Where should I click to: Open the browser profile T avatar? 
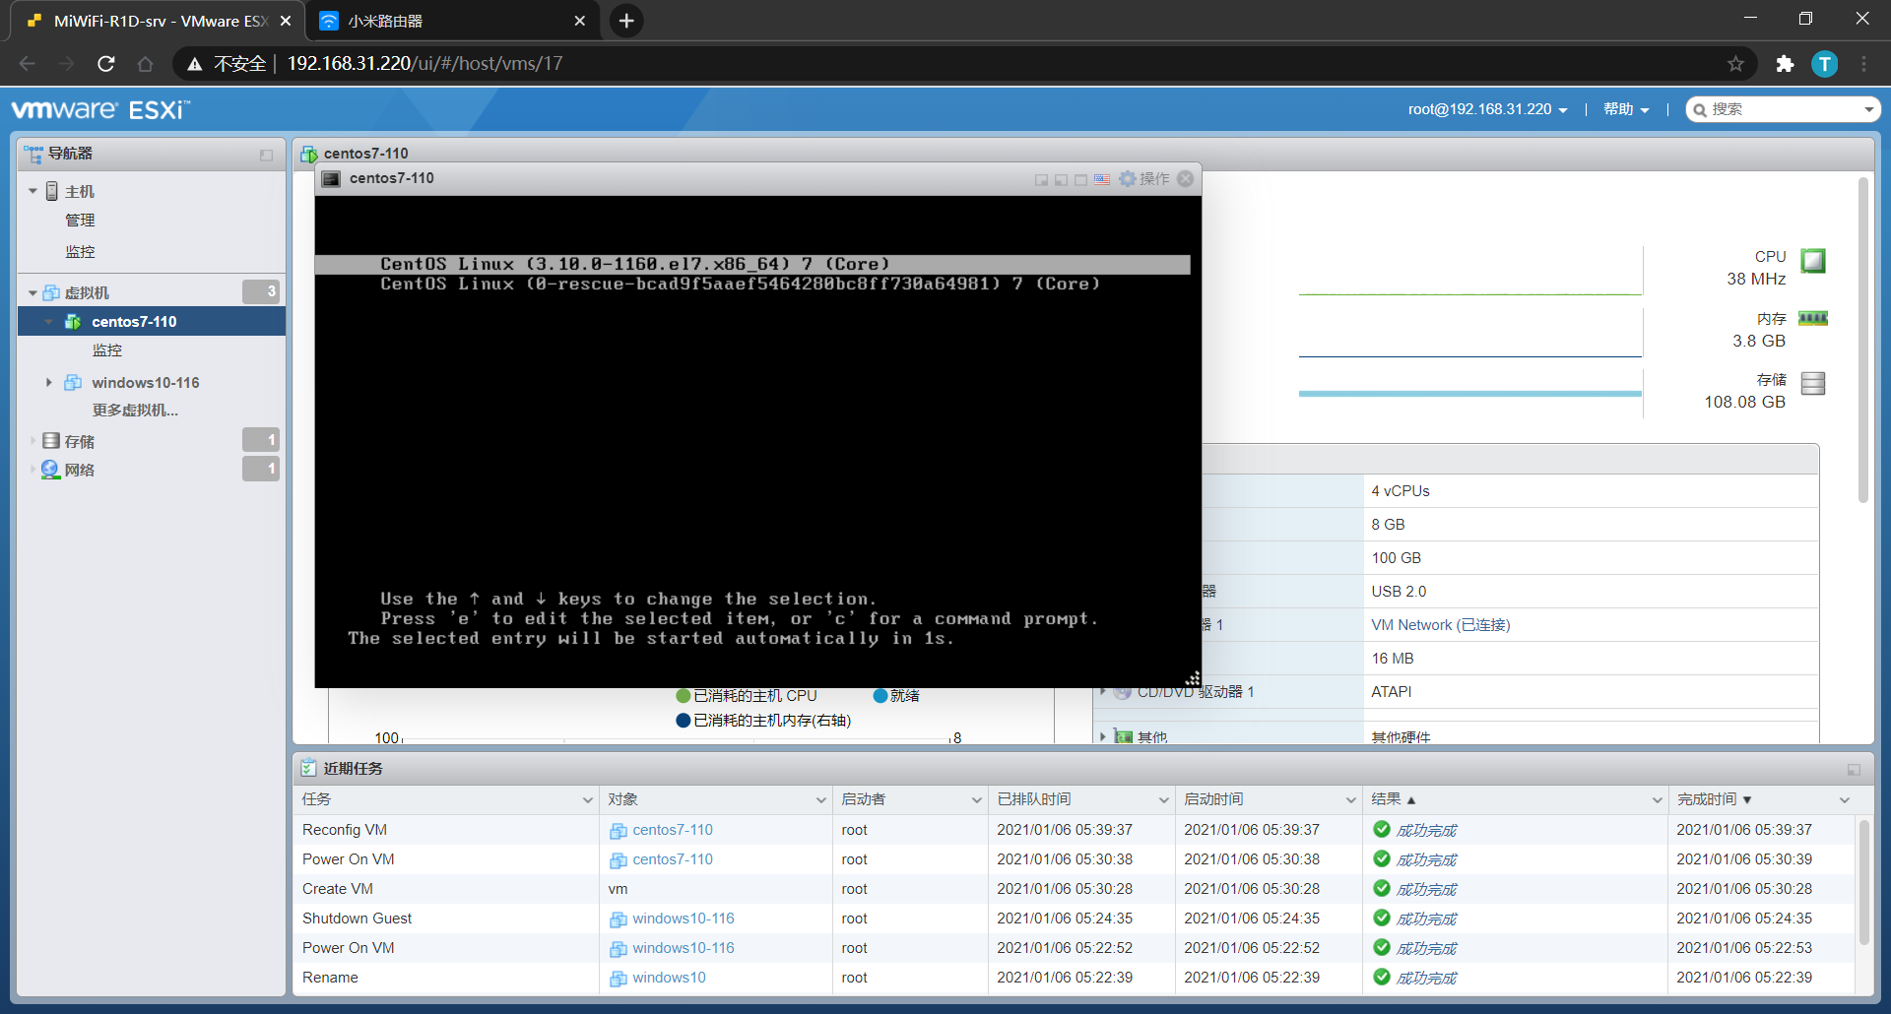1825,64
